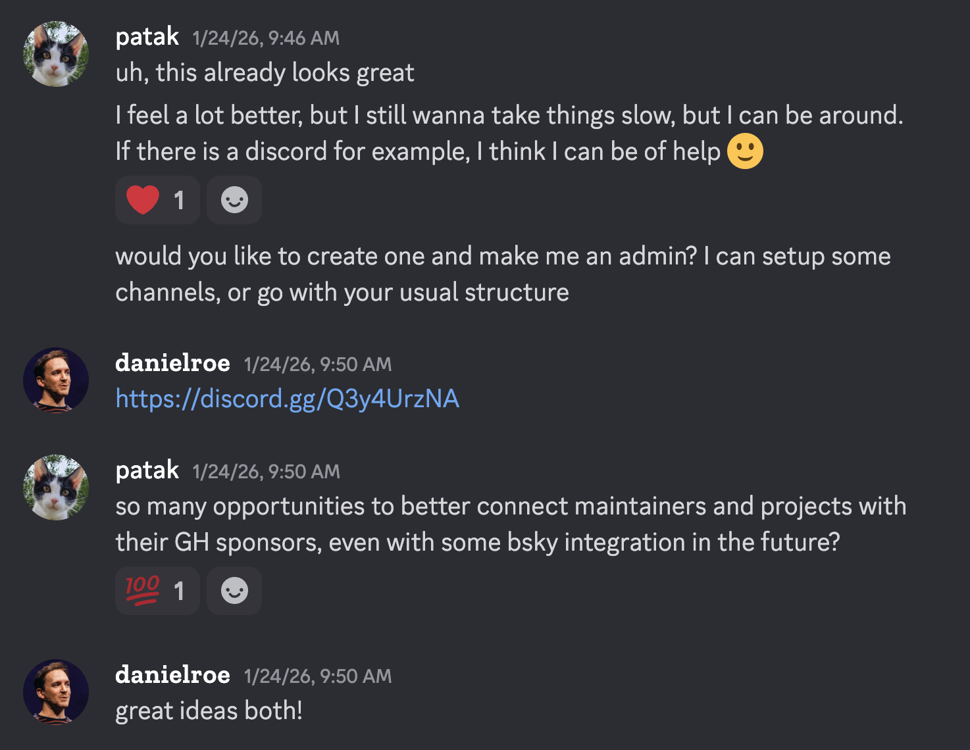
Task: Toggle the 💯 reaction on the sponsors message
Action: (x=157, y=591)
